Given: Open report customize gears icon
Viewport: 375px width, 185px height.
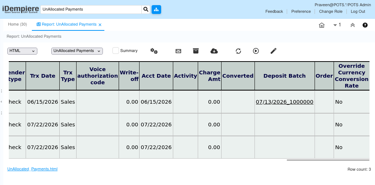Looking at the screenshot, I should [154, 51].
